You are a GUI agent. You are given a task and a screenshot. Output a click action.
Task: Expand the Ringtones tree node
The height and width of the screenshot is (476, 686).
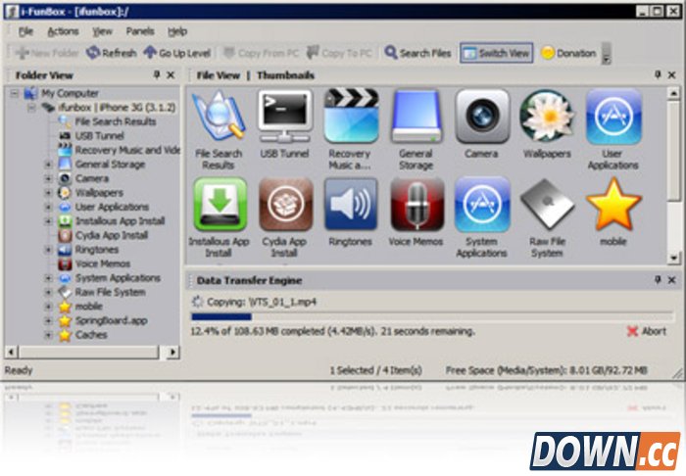click(48, 250)
